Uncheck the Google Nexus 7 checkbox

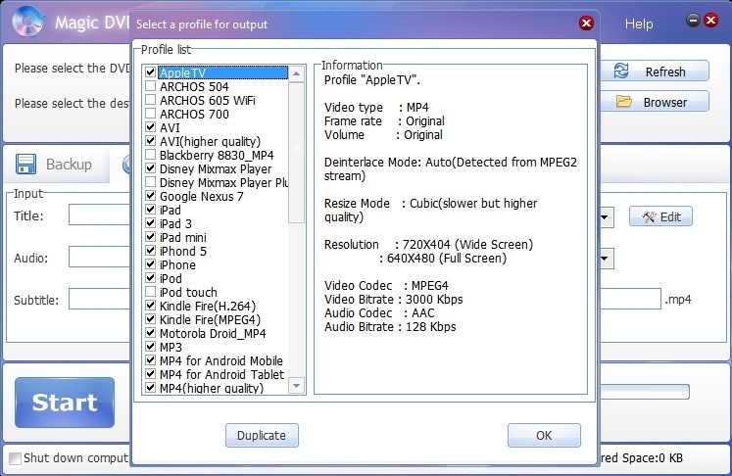(150, 196)
